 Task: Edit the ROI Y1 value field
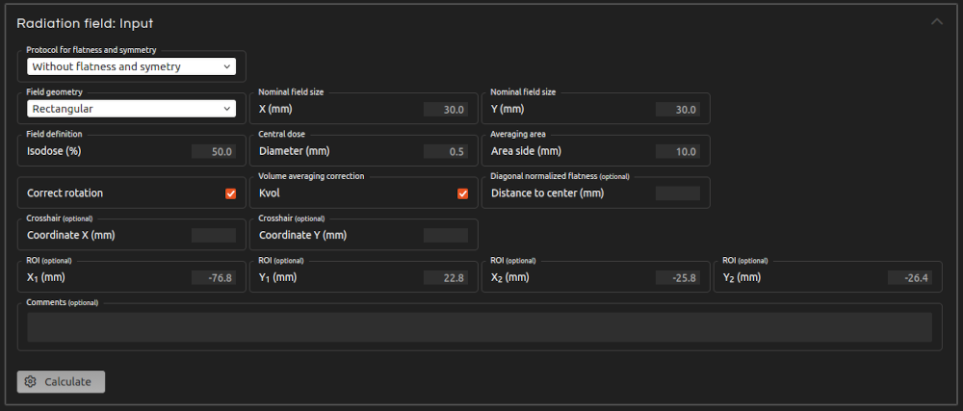446,277
